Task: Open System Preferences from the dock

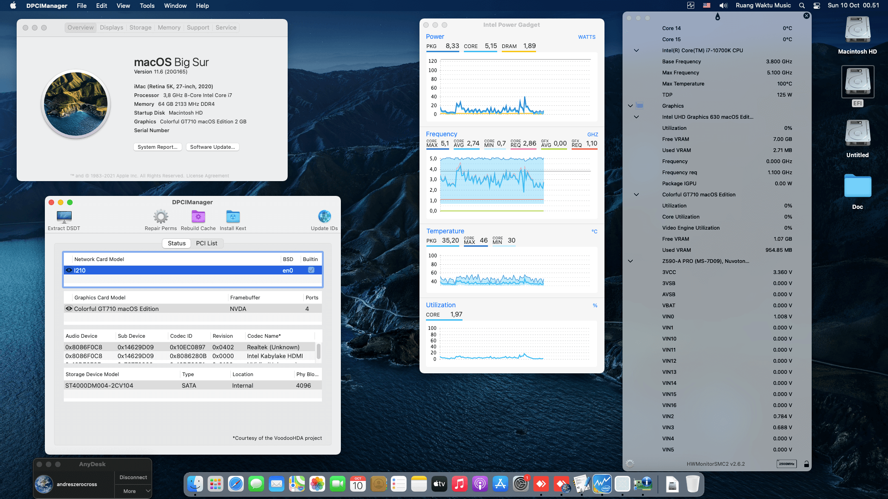Action: (520, 484)
